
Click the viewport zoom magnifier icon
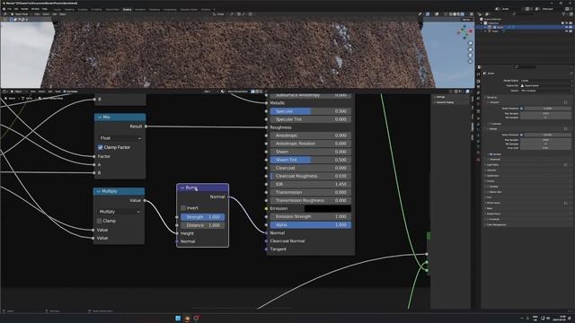(x=470, y=43)
